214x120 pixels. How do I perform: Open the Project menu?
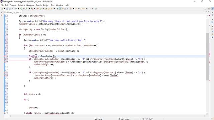pos(46,5)
